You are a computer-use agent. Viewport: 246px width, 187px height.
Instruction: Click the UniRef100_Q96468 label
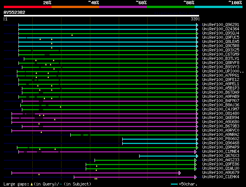tap(221, 143)
